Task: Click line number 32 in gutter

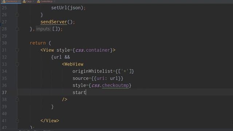Action: coord(4,57)
